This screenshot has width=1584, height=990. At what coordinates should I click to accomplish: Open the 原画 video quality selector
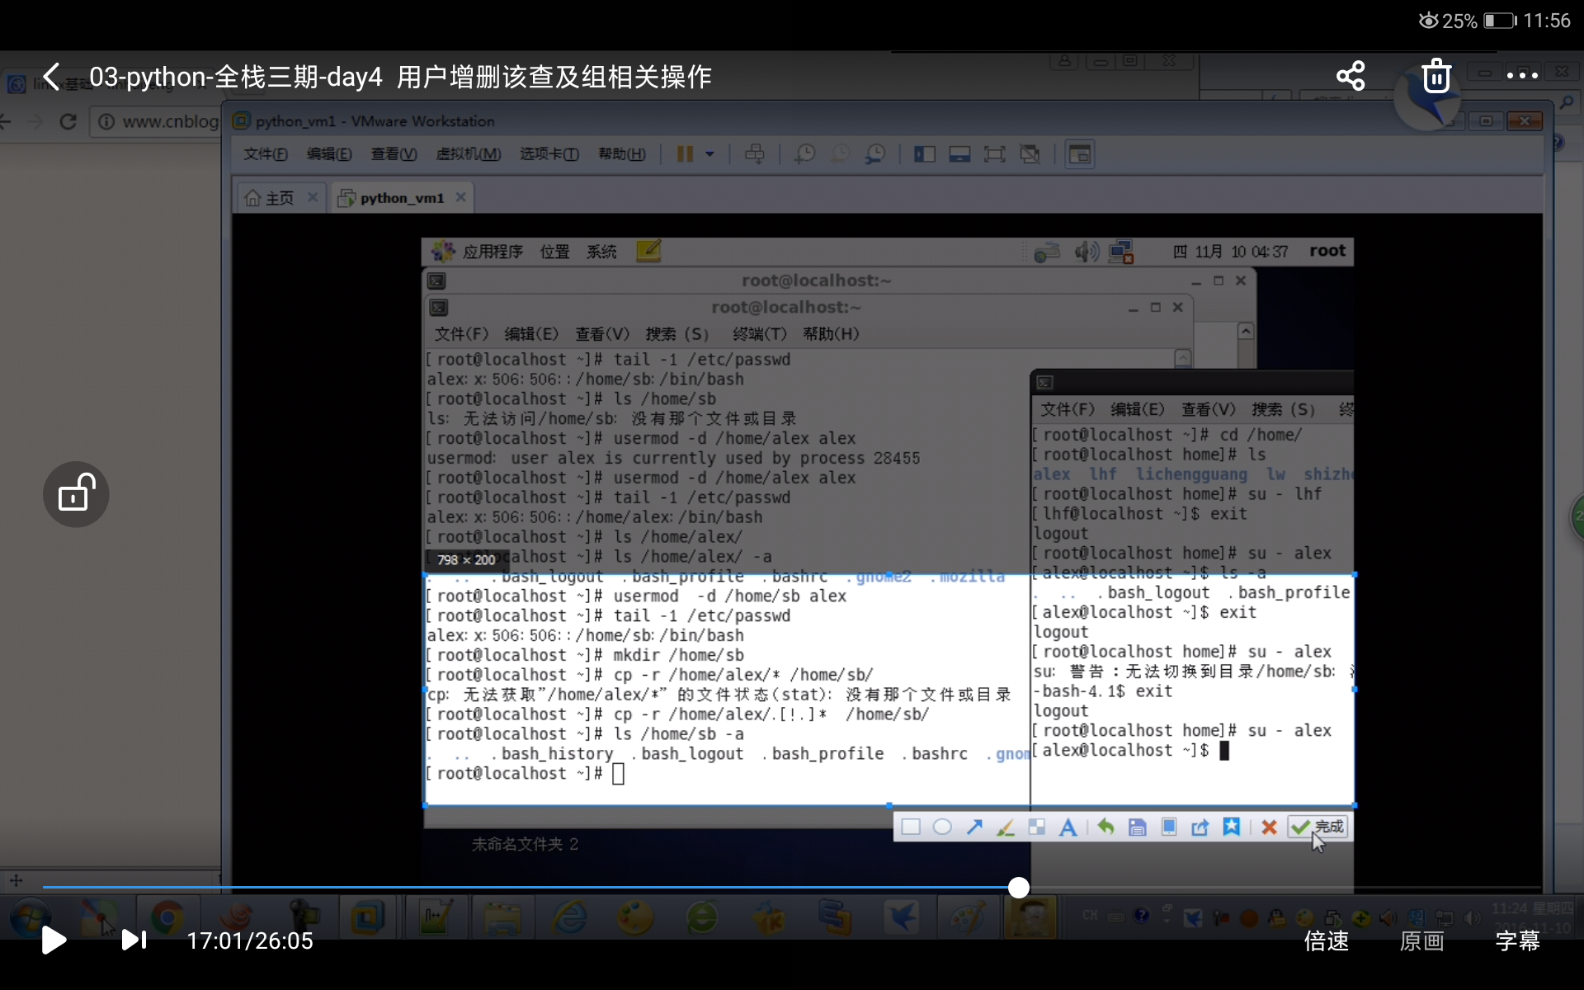1421,940
